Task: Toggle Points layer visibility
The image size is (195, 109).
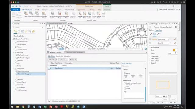Action: click(x=16, y=47)
